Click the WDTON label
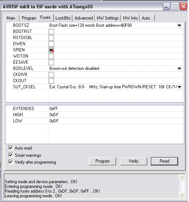189x202 pixels. [21, 56]
